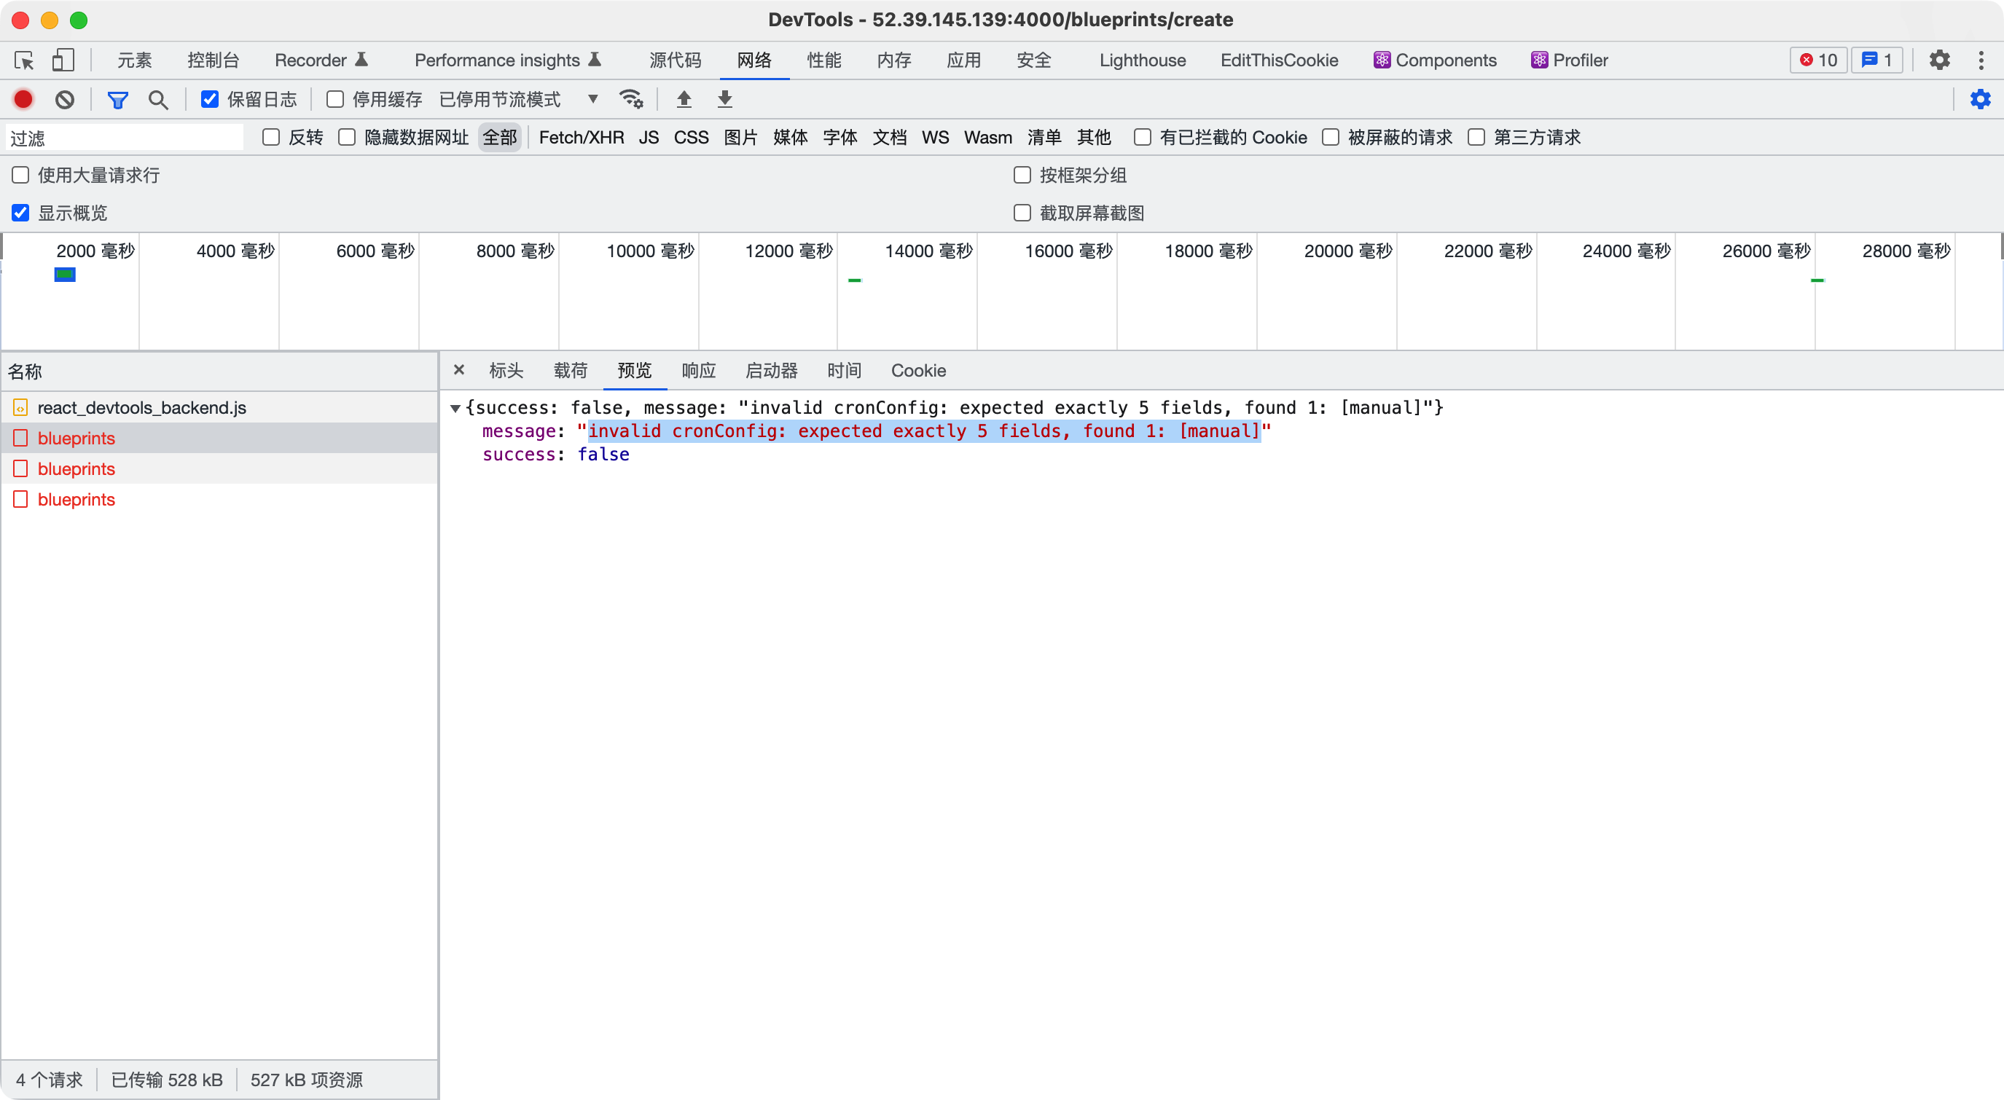Clear the network request log
This screenshot has height=1100, width=2004.
point(65,99)
